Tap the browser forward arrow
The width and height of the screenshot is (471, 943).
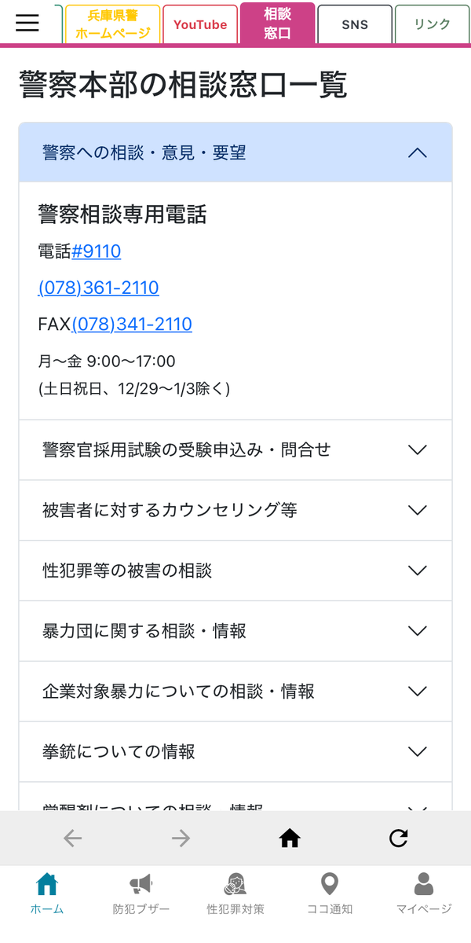pos(181,838)
